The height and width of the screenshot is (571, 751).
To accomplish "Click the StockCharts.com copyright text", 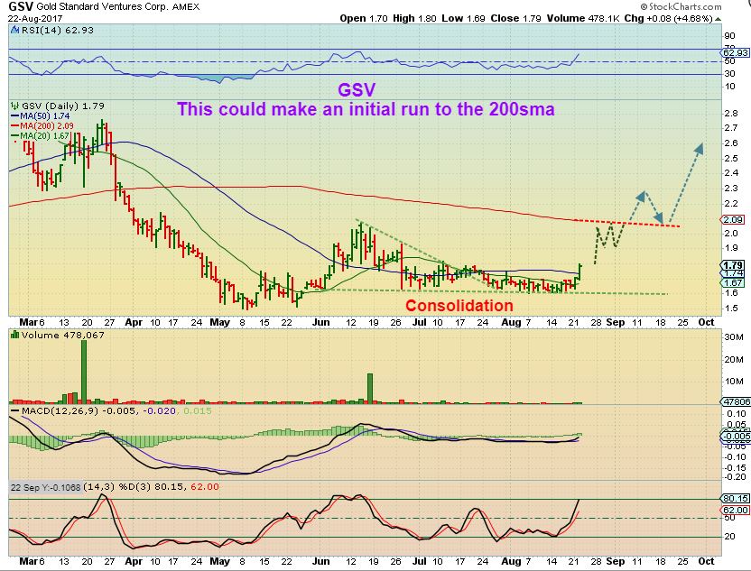I will pyautogui.click(x=681, y=6).
